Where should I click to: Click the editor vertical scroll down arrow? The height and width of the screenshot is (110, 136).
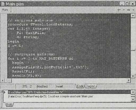click(133, 76)
